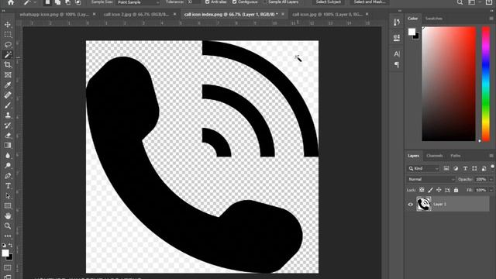Select the Zoom tool
Image resolution: width=496 pixels, height=279 pixels.
(8, 226)
